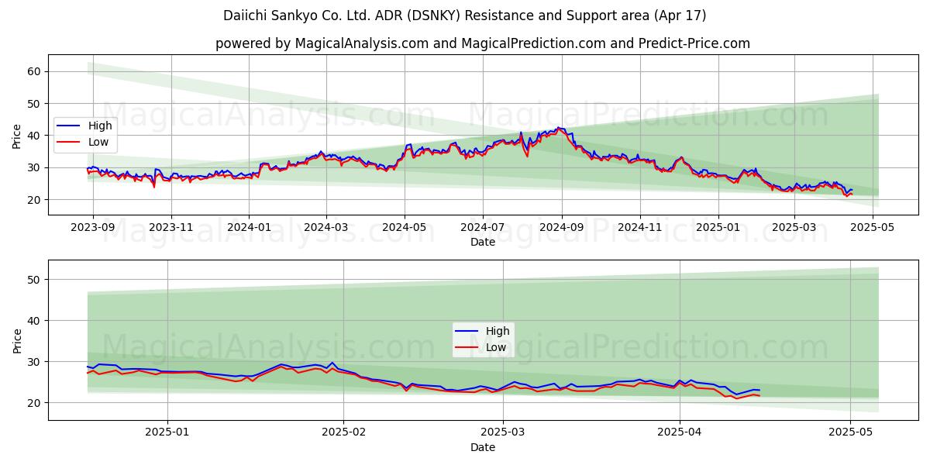Click the '2025-05' tick label on bottom chart
The height and width of the screenshot is (465, 930).
pos(851,435)
